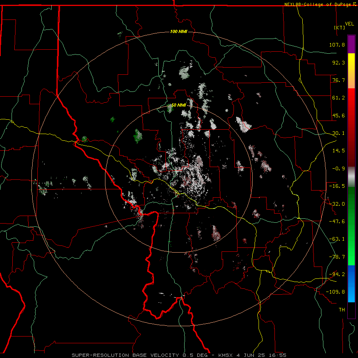Click the NEXLAB-College of DuPage title text
The width and height of the screenshot is (358, 358).
tap(317, 4)
